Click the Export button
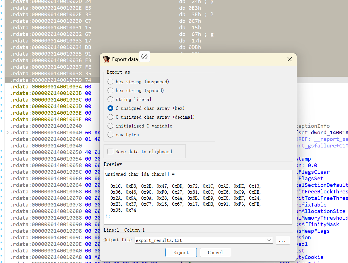The height and width of the screenshot is (263, 348). coord(181,252)
